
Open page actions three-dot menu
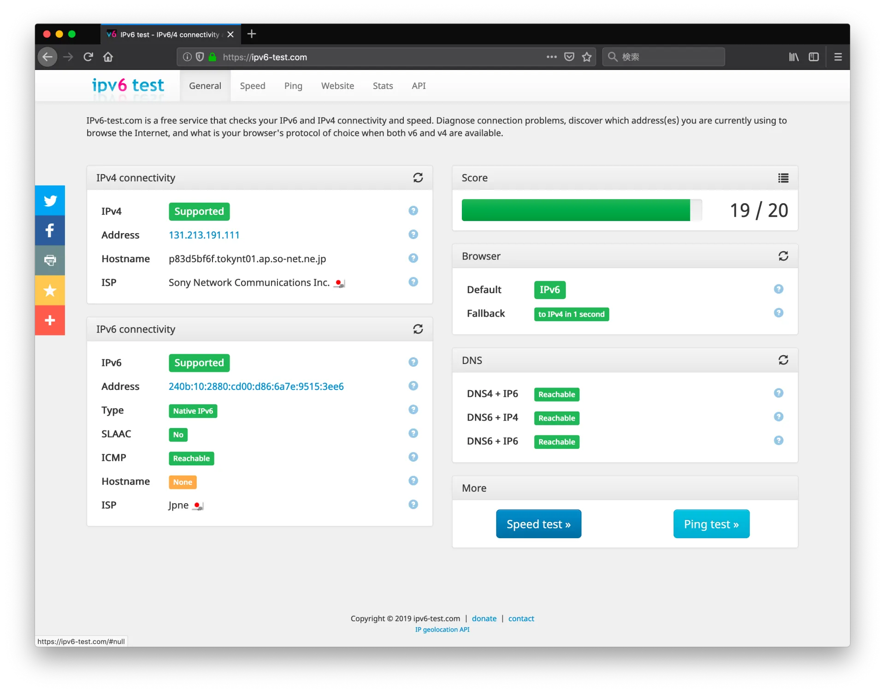point(551,57)
